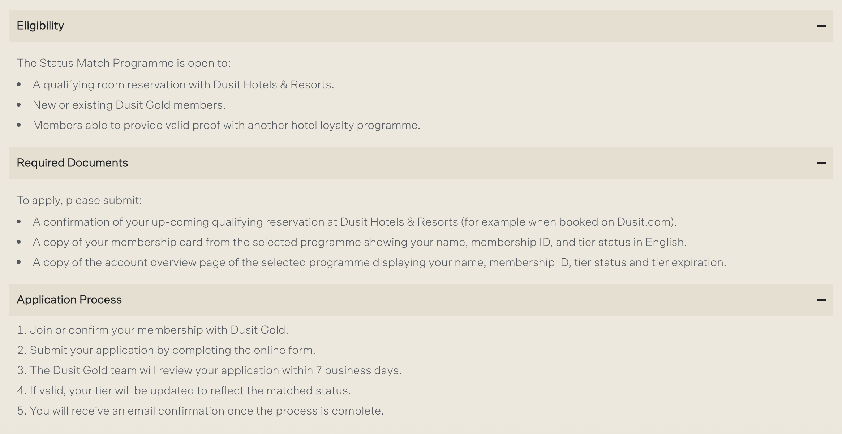
Task: Select the "New or existing Dusit Gold members" bullet
Action: click(129, 105)
